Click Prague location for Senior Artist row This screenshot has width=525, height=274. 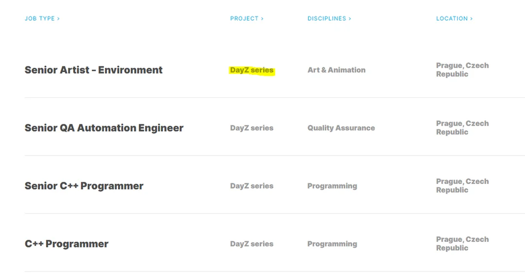[462, 70]
